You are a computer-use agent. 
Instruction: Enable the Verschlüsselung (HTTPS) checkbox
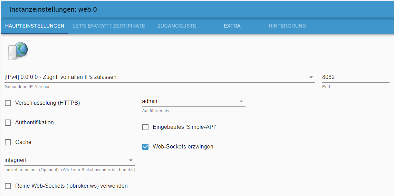(8, 103)
